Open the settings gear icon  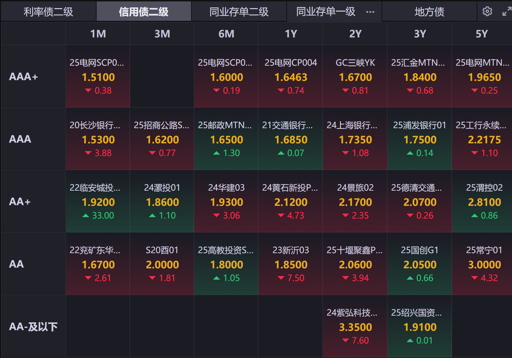coord(487,12)
